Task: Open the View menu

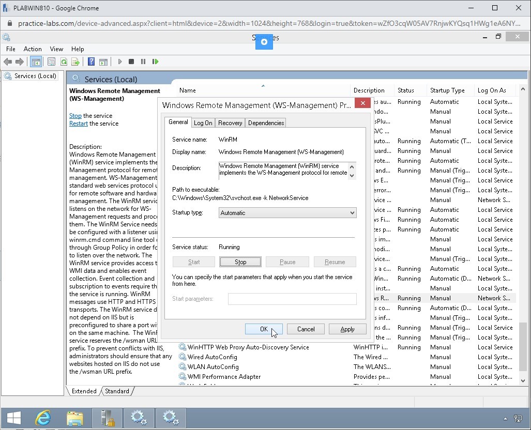Action: click(56, 49)
